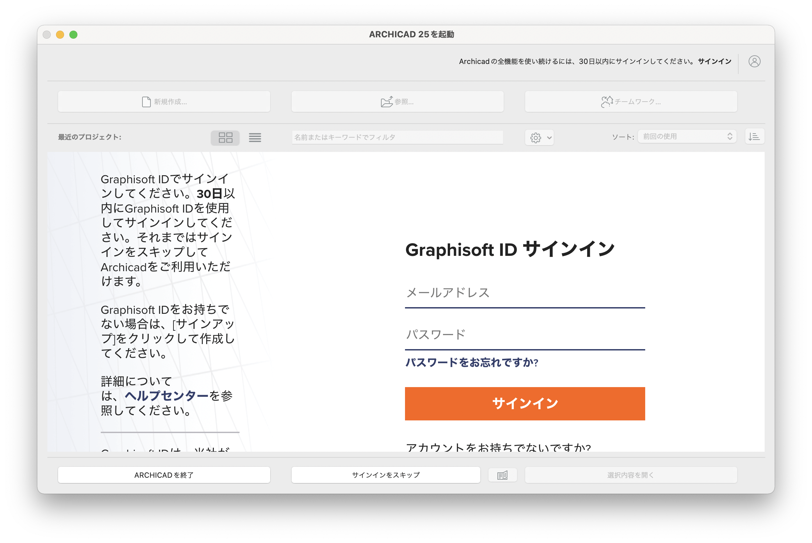Screen dimensions: 812x543
Task: Click the green macOS fullscreen button
Action: [x=73, y=35]
